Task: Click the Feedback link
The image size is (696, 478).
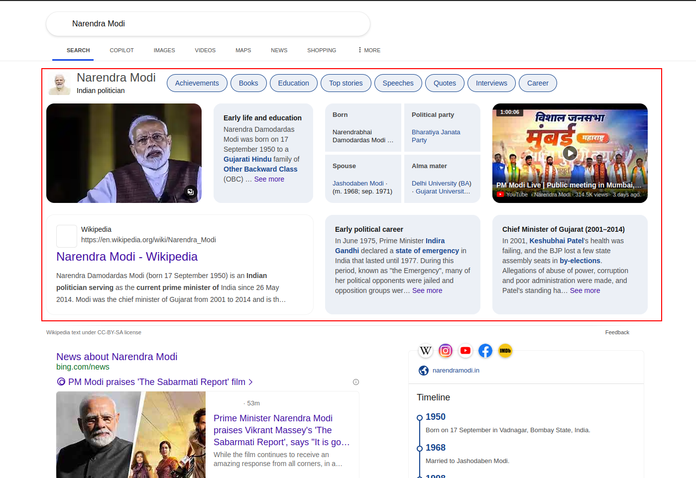Action: pyautogui.click(x=617, y=332)
